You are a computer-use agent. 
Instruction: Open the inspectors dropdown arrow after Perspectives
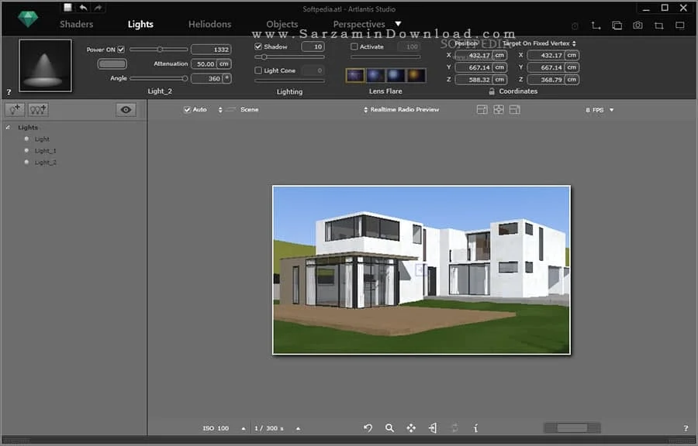pos(398,23)
